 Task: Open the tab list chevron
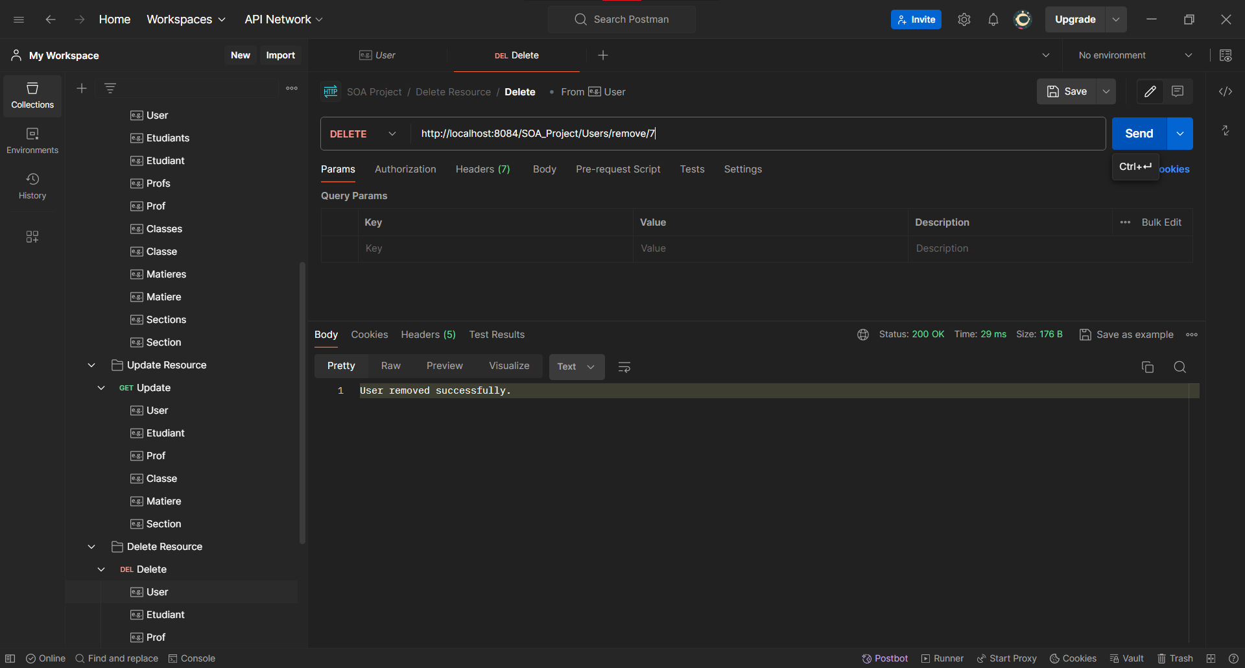tap(1046, 55)
